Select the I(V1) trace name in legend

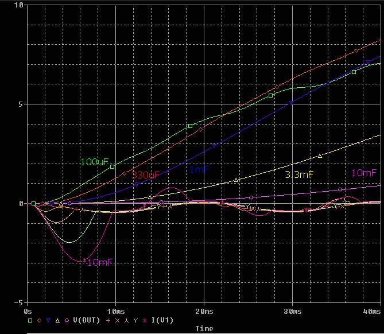pyautogui.click(x=162, y=320)
